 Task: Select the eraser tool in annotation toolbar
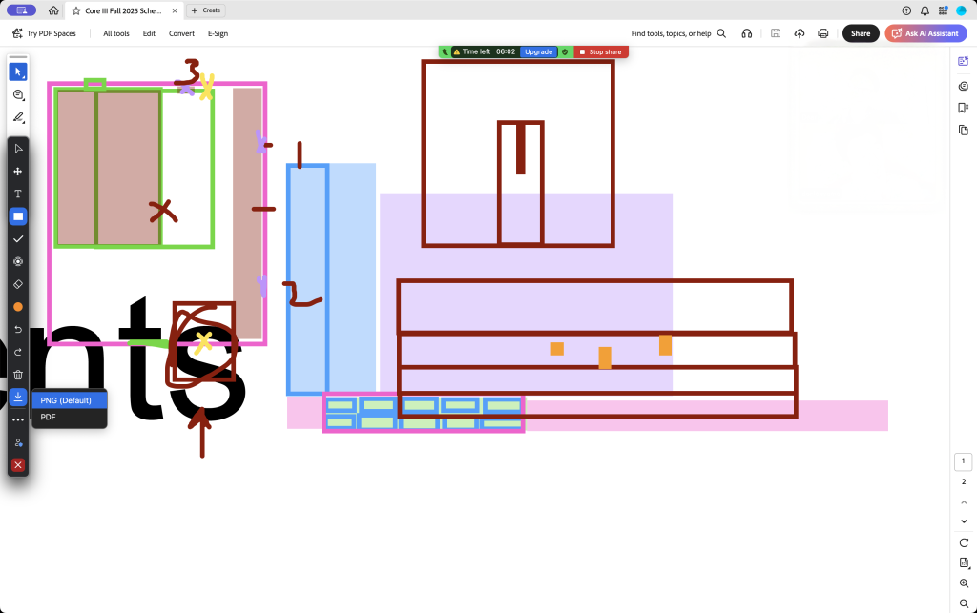tap(18, 284)
